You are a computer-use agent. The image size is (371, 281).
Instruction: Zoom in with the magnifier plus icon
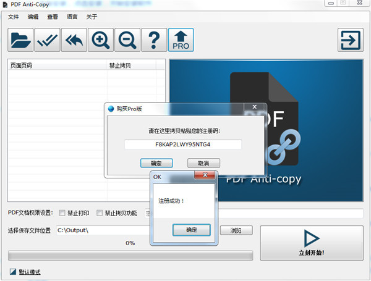tap(101, 40)
